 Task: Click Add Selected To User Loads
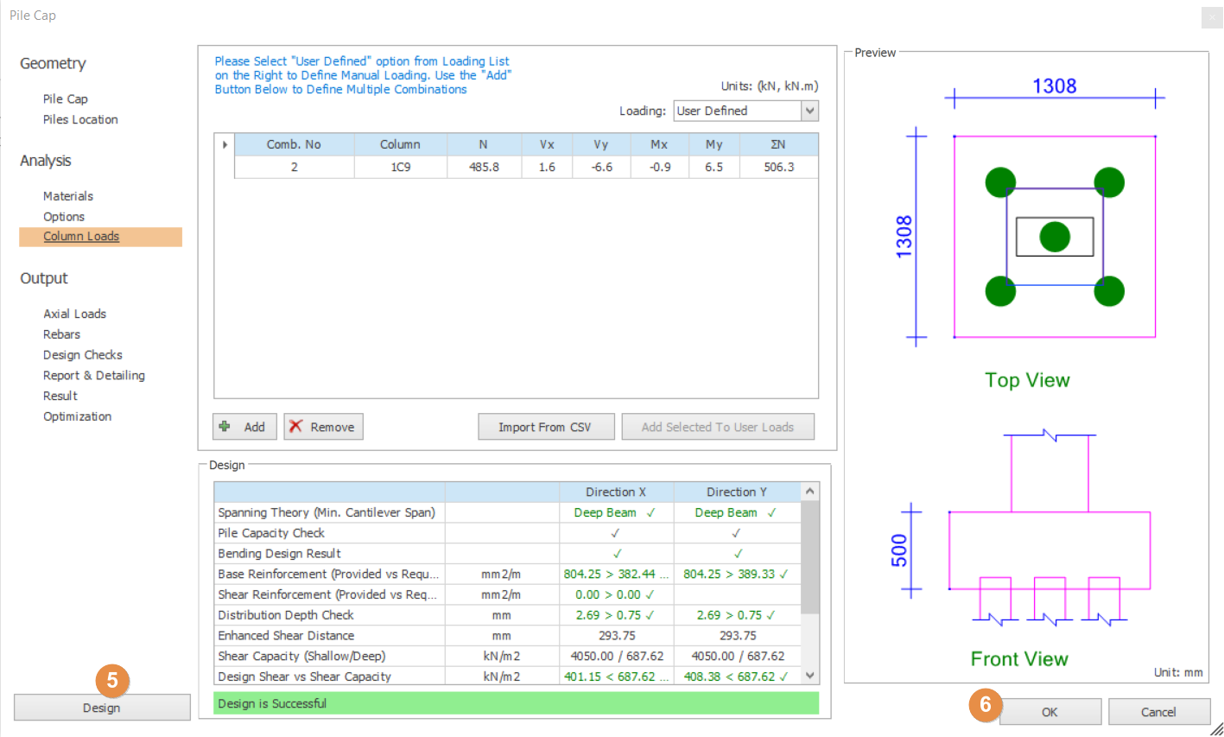point(718,427)
